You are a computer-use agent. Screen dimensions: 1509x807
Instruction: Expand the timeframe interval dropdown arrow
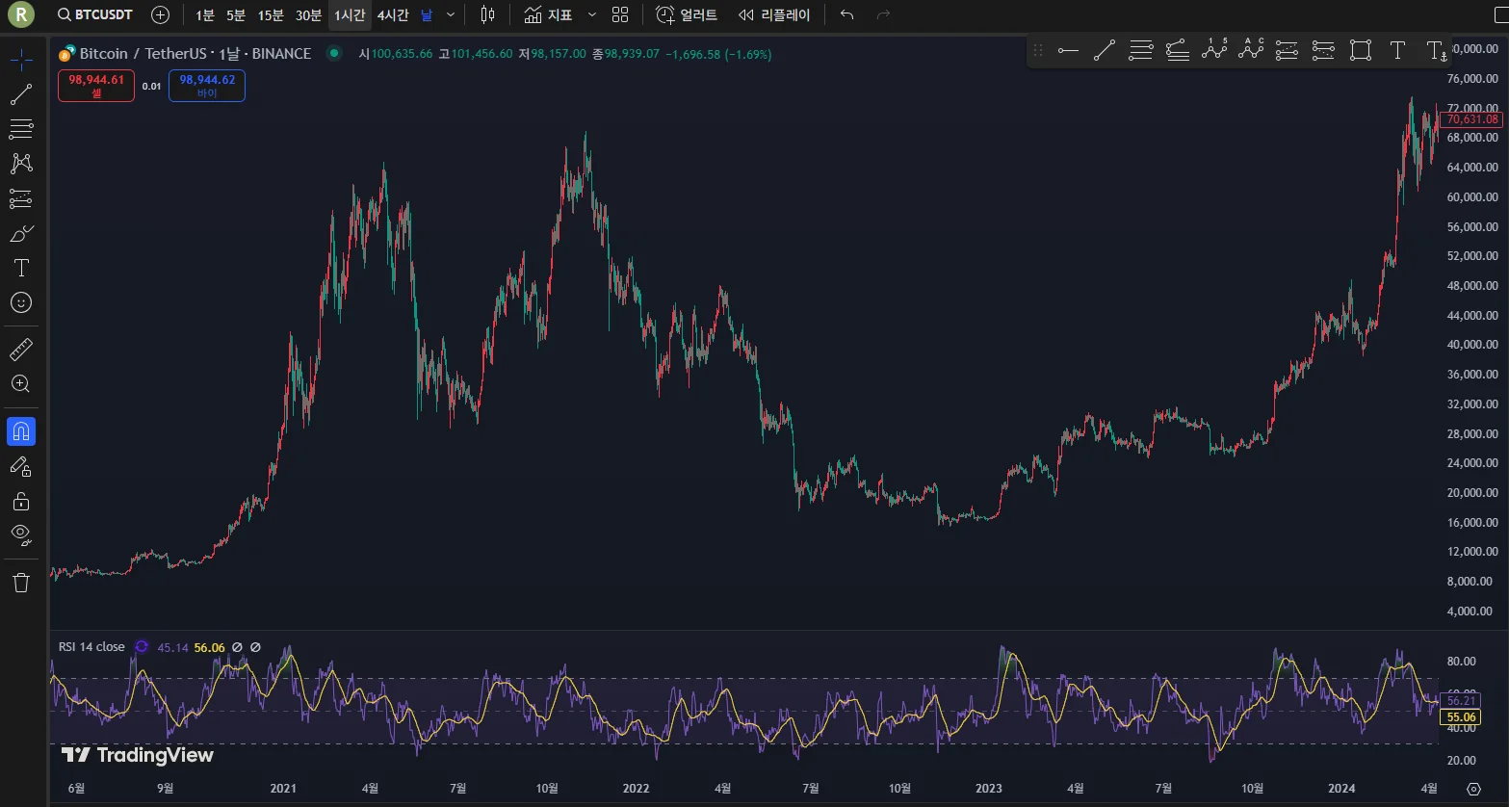coord(451,14)
